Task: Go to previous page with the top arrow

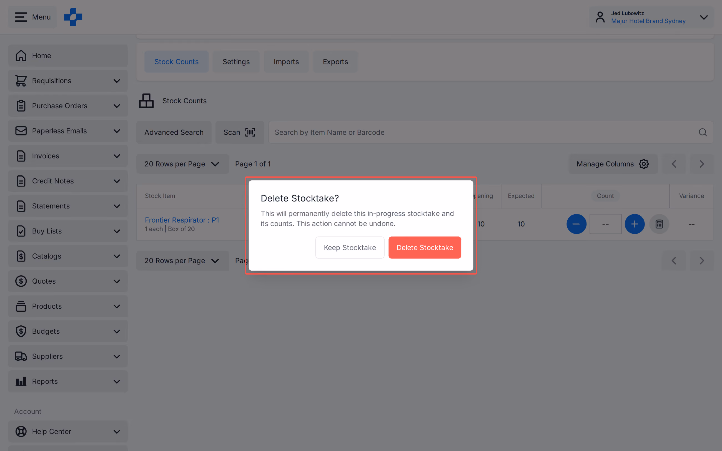Action: point(674,164)
